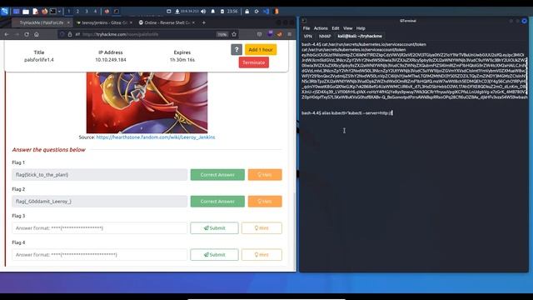The width and height of the screenshot is (533, 300).
Task: Click the Flag 4 answer input
Action: point(100,255)
